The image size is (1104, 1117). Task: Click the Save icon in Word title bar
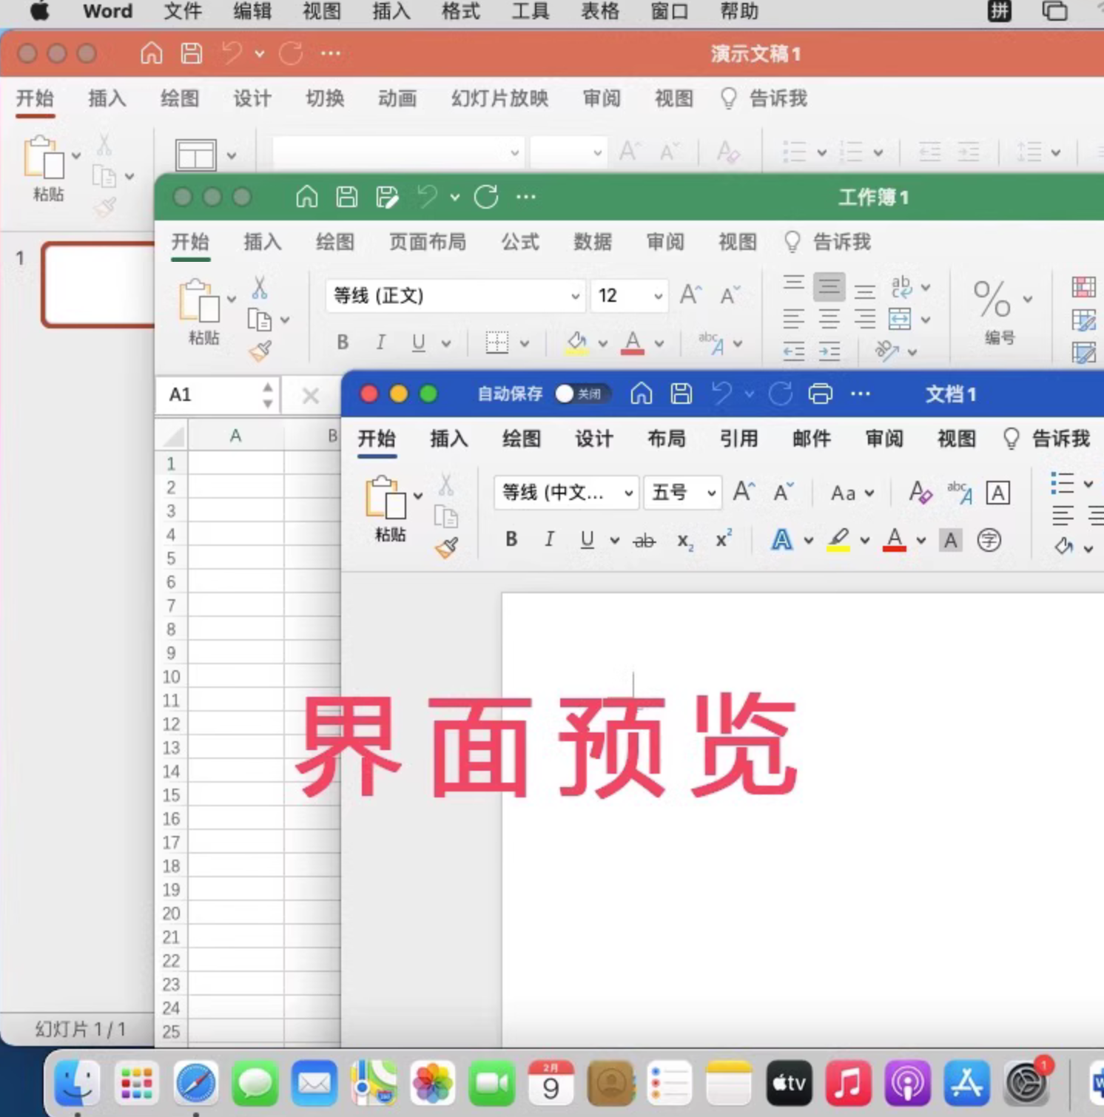point(681,394)
